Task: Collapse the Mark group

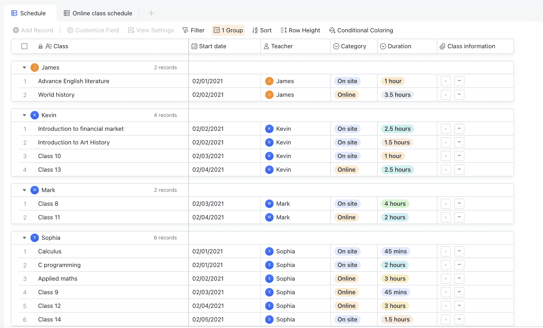Action: pyautogui.click(x=24, y=190)
